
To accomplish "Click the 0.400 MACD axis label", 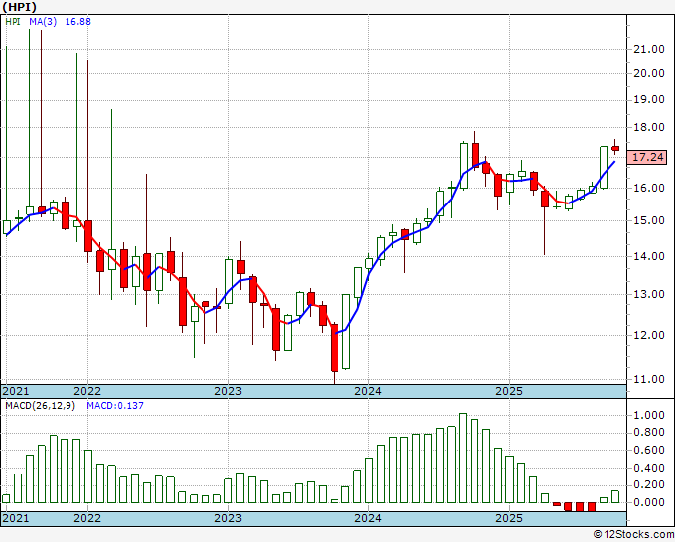I will coord(649,468).
